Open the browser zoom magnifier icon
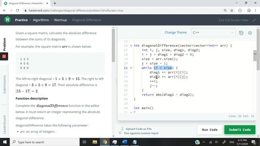This screenshot has width=260, height=146. (225, 11)
